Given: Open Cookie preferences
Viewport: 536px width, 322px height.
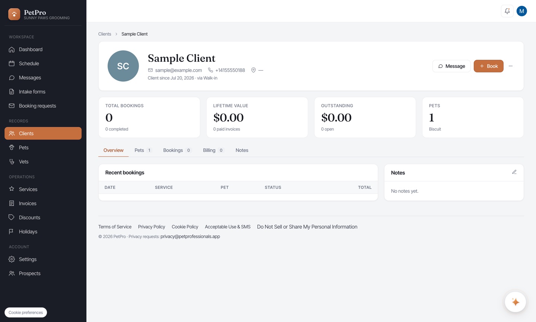Looking at the screenshot, I should (26, 312).
